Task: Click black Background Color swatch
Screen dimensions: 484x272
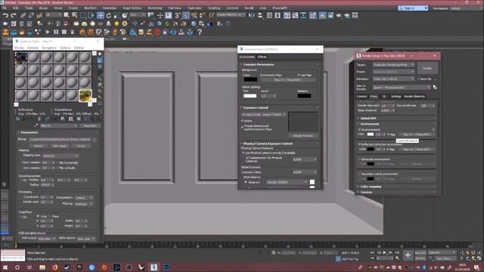Action: pos(250,79)
